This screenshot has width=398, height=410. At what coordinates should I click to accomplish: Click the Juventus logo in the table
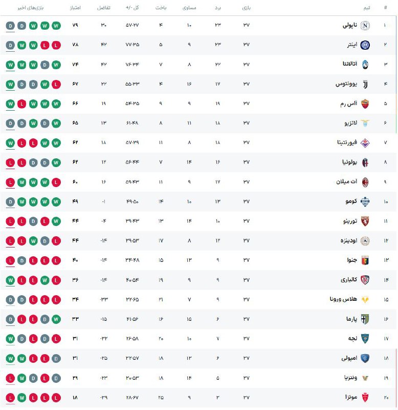pyautogui.click(x=365, y=84)
